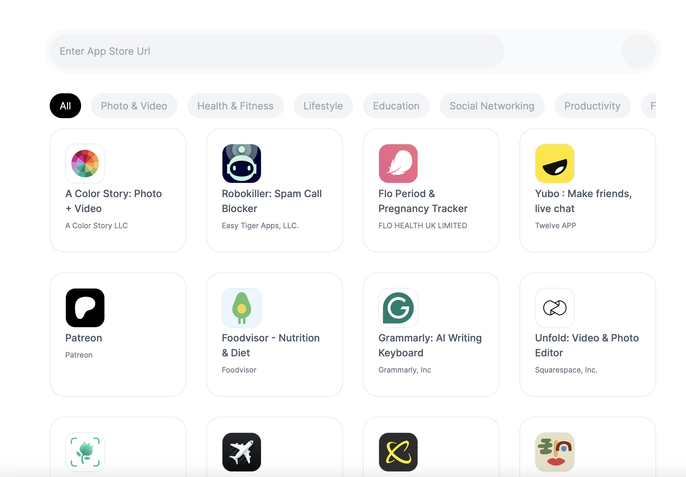Screen dimensions: 686x477
Task: Select the abstract face art app icon
Action: (555, 452)
